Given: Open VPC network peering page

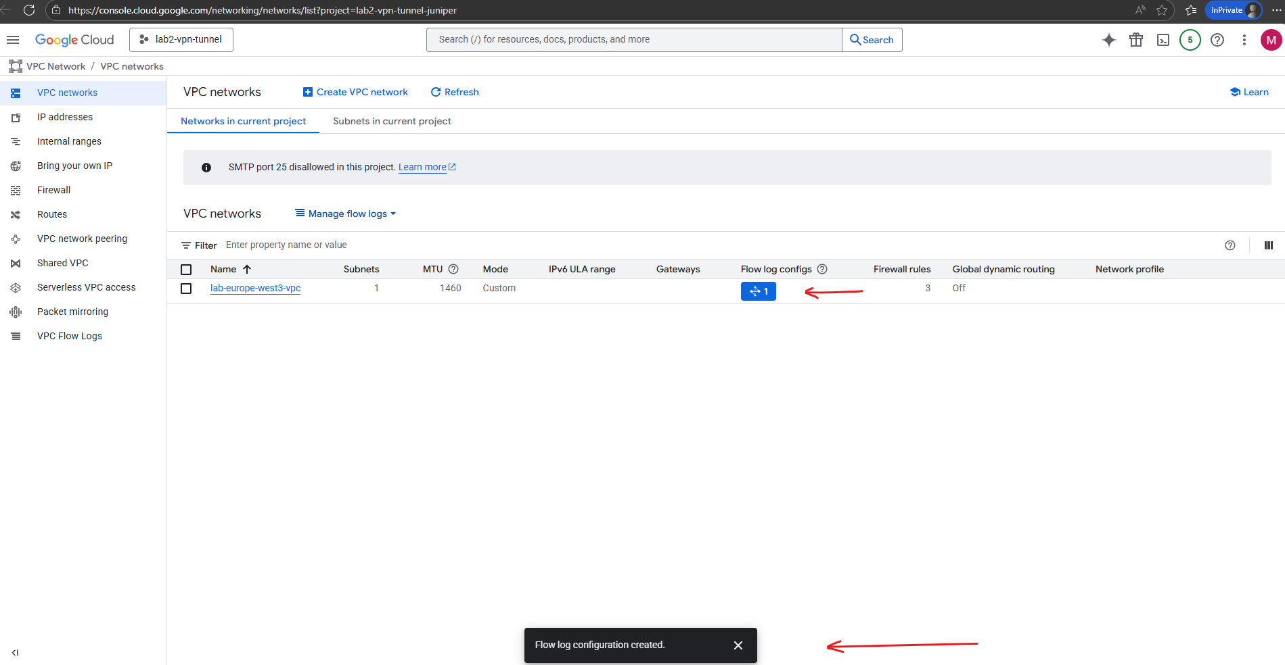Looking at the screenshot, I should click(x=82, y=239).
